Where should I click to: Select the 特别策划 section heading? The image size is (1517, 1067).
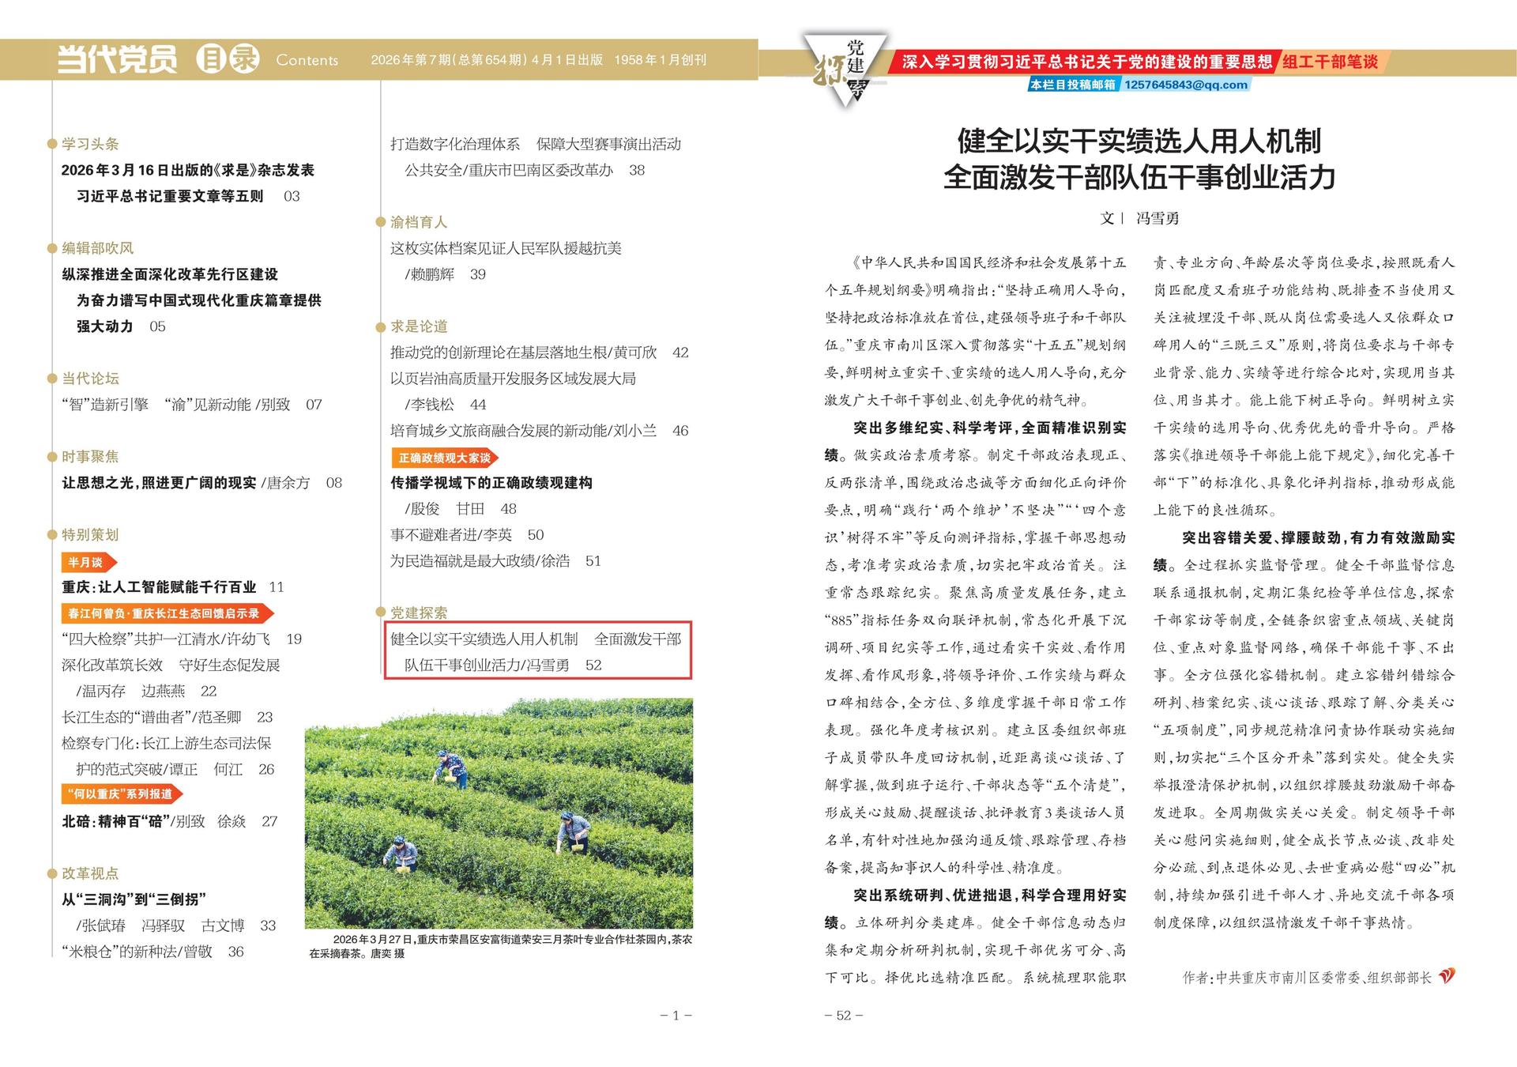[x=90, y=535]
